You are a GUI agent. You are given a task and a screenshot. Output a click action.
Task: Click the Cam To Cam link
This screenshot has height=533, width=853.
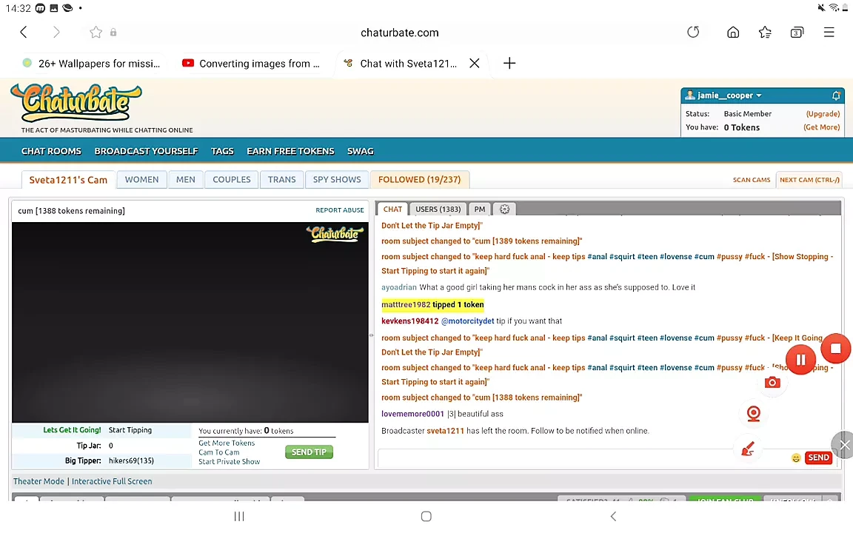pyautogui.click(x=218, y=452)
